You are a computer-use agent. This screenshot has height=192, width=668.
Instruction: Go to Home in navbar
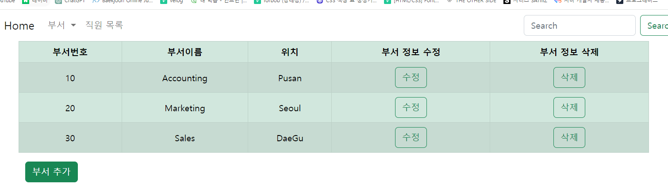click(19, 26)
